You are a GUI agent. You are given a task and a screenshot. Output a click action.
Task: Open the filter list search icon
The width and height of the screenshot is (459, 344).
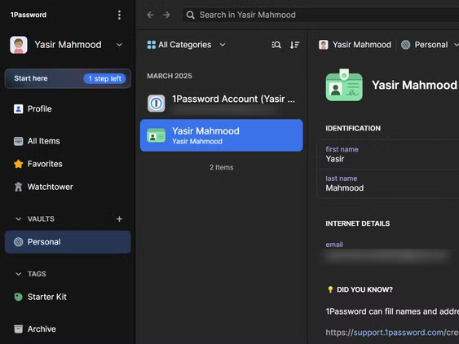point(276,45)
